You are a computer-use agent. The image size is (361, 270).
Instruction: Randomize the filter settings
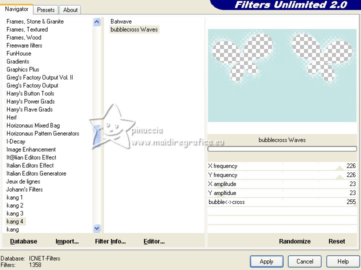[x=294, y=241]
